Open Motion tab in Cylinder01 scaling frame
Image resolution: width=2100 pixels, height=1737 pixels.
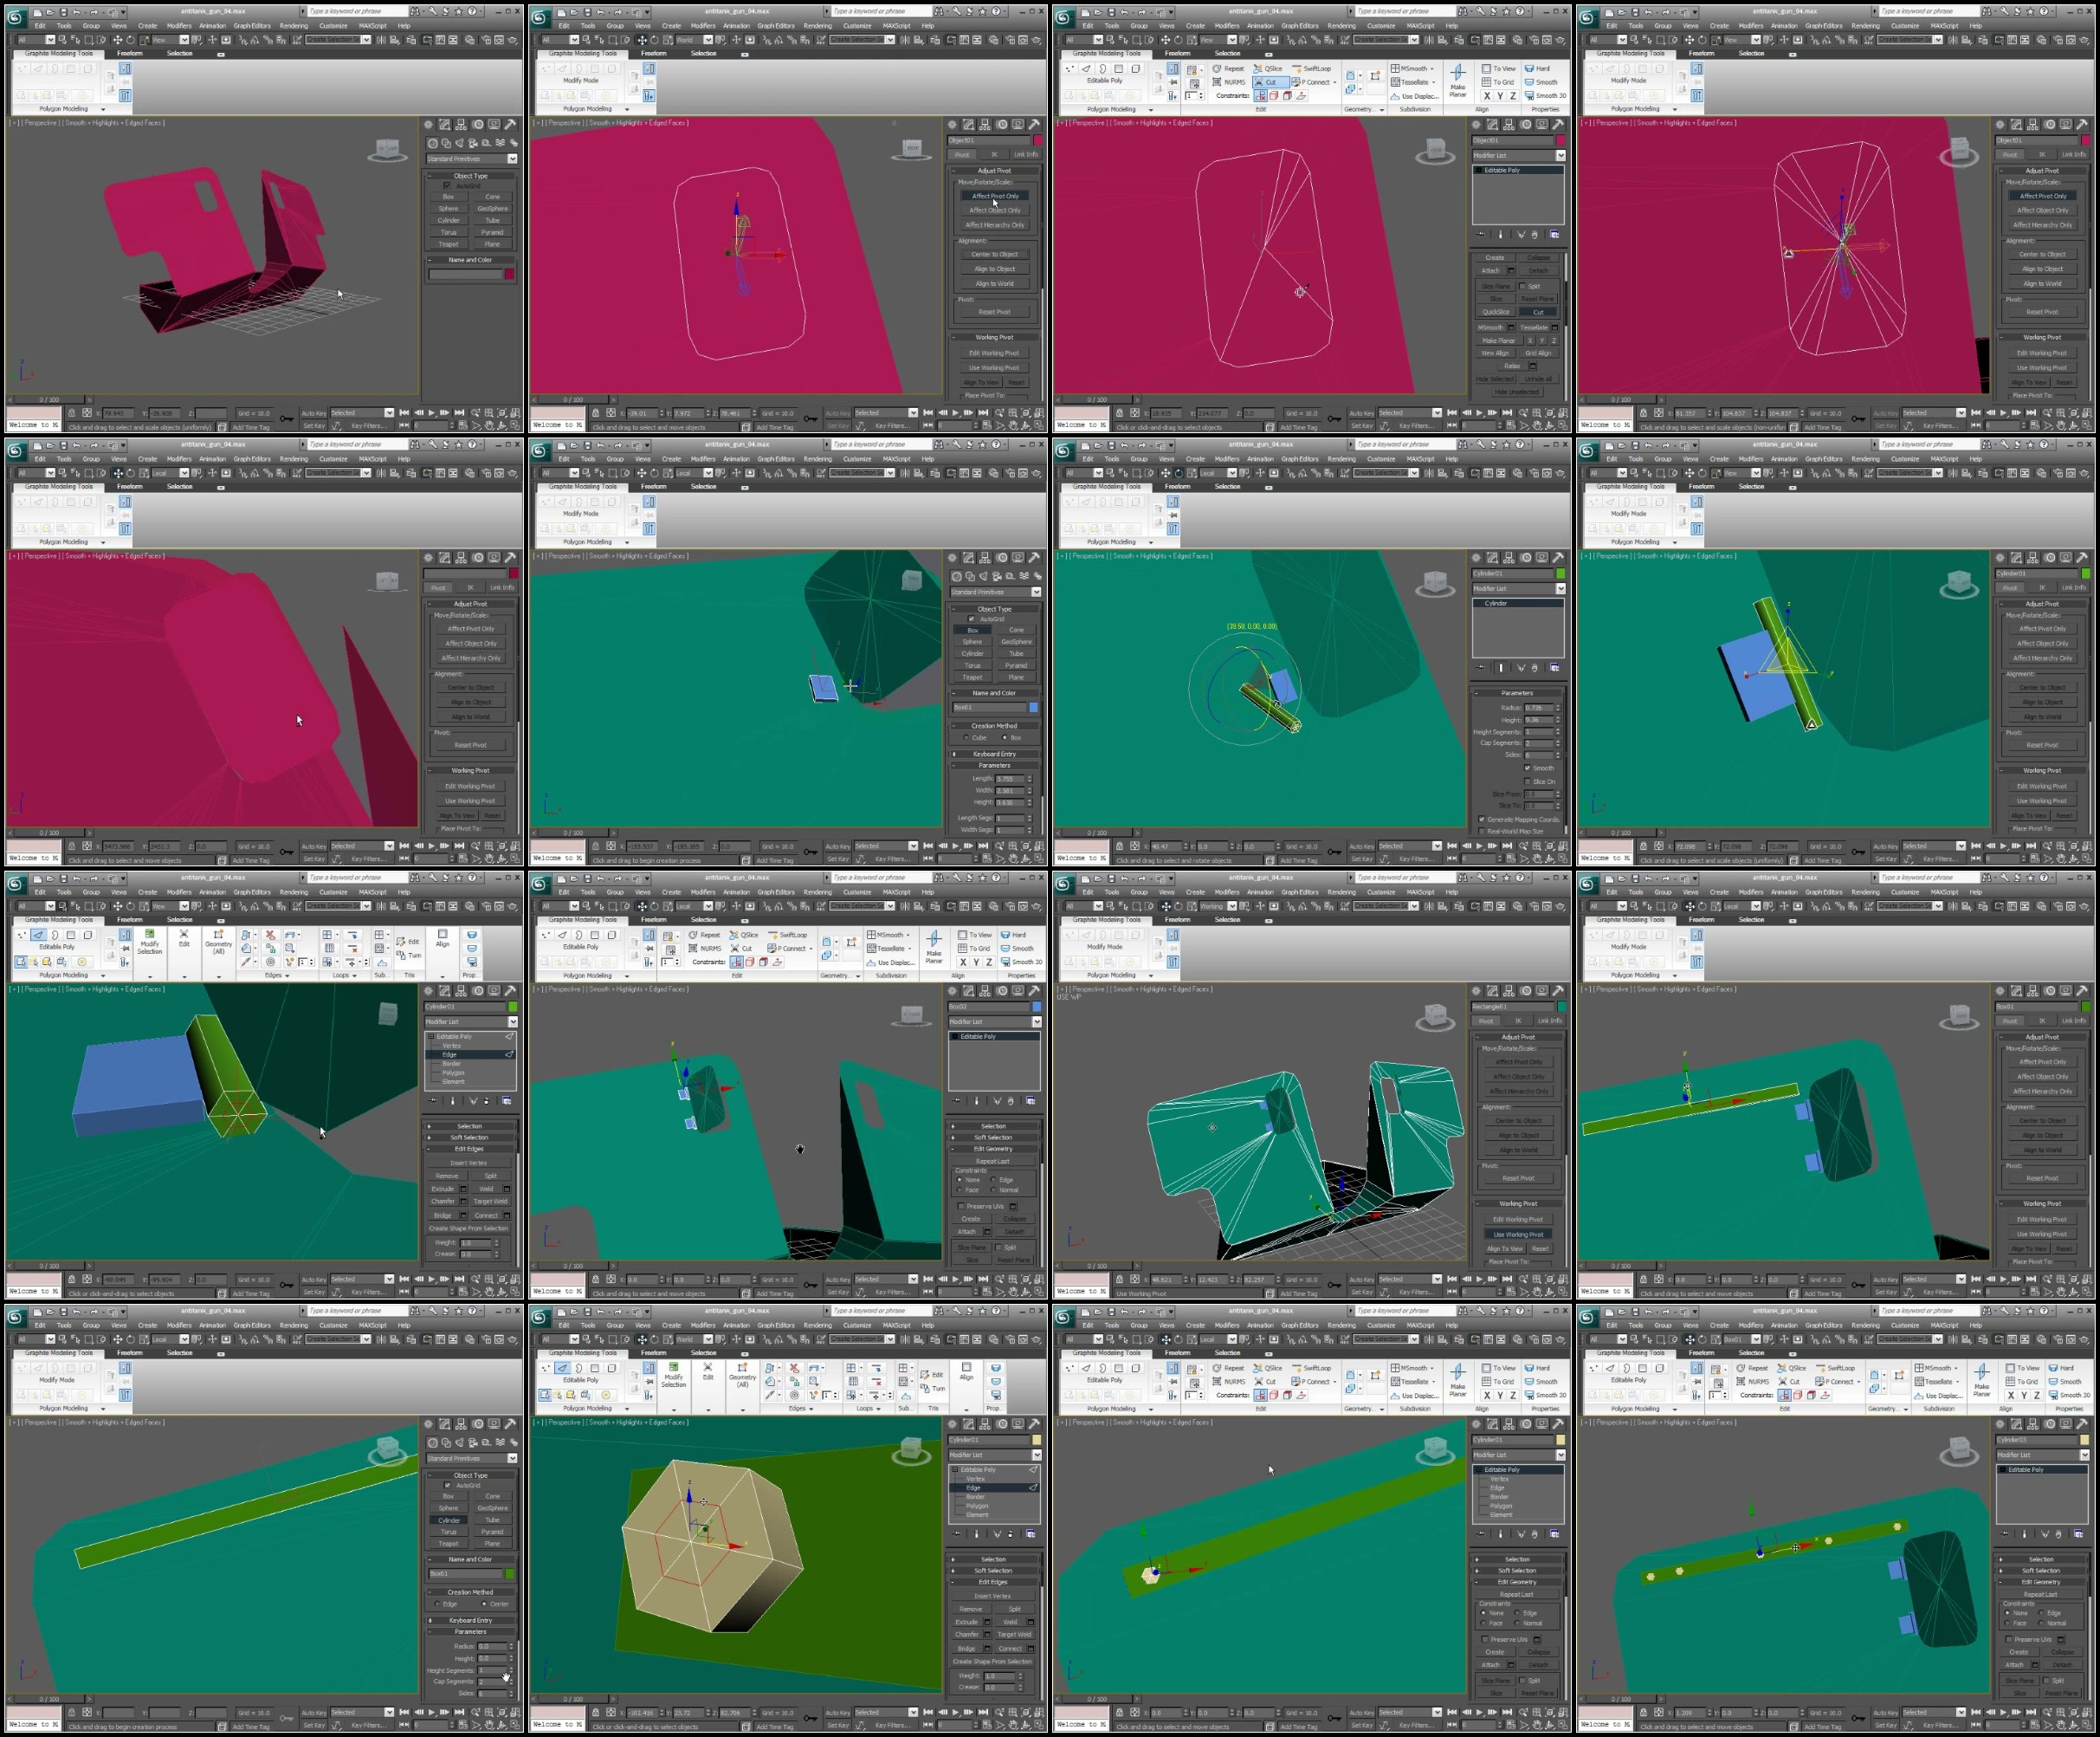[x=2049, y=557]
